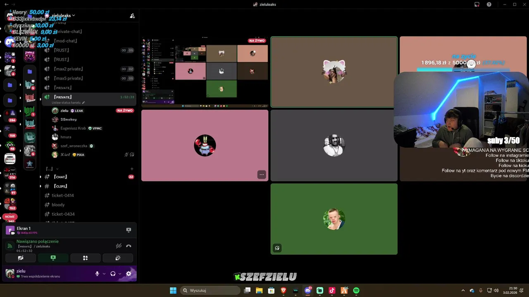Click the Wyszukaj taskbar search box

tap(210, 290)
